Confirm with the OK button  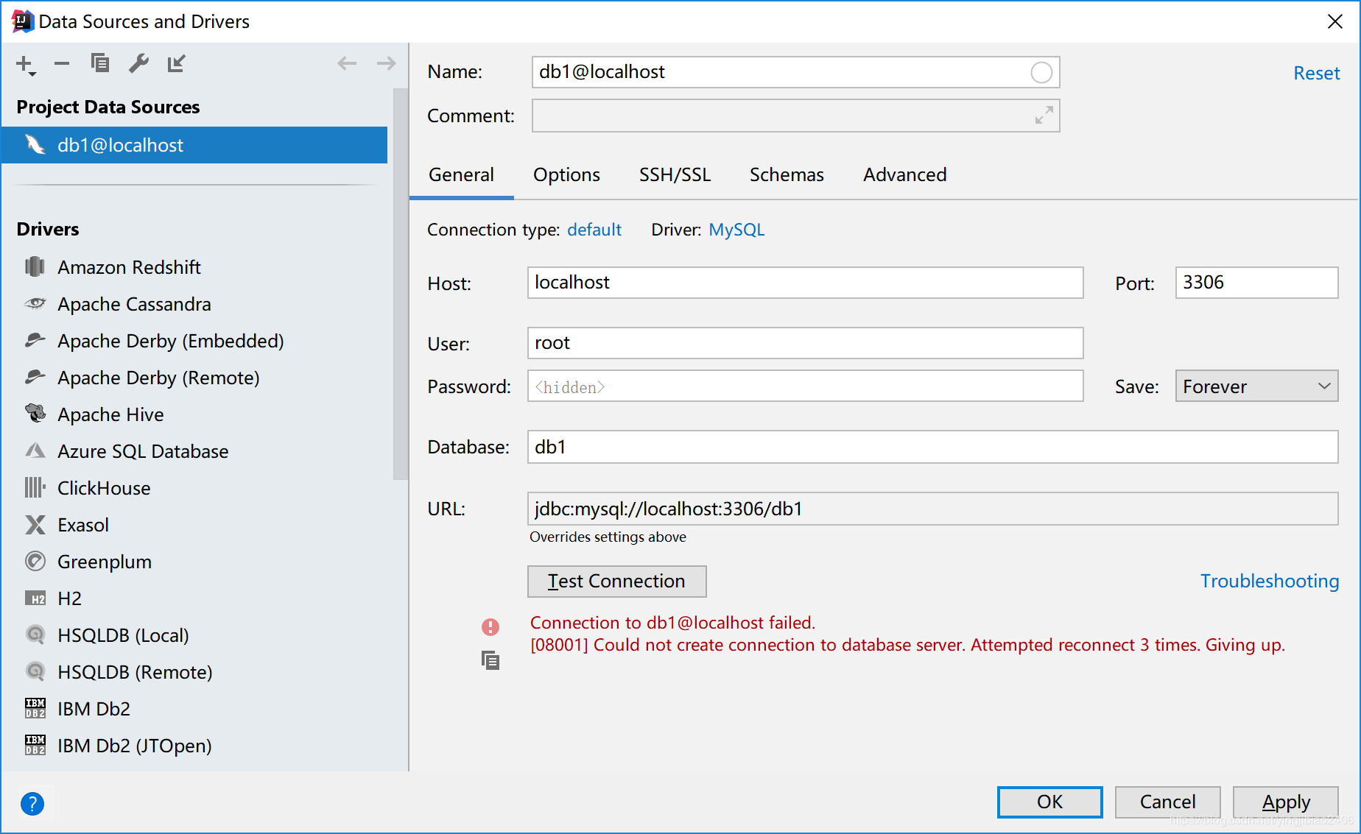pos(1049,802)
